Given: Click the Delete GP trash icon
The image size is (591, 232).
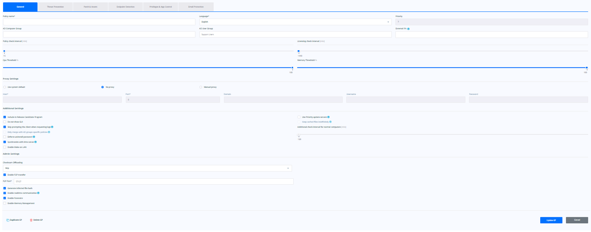Looking at the screenshot, I should click(x=31, y=220).
